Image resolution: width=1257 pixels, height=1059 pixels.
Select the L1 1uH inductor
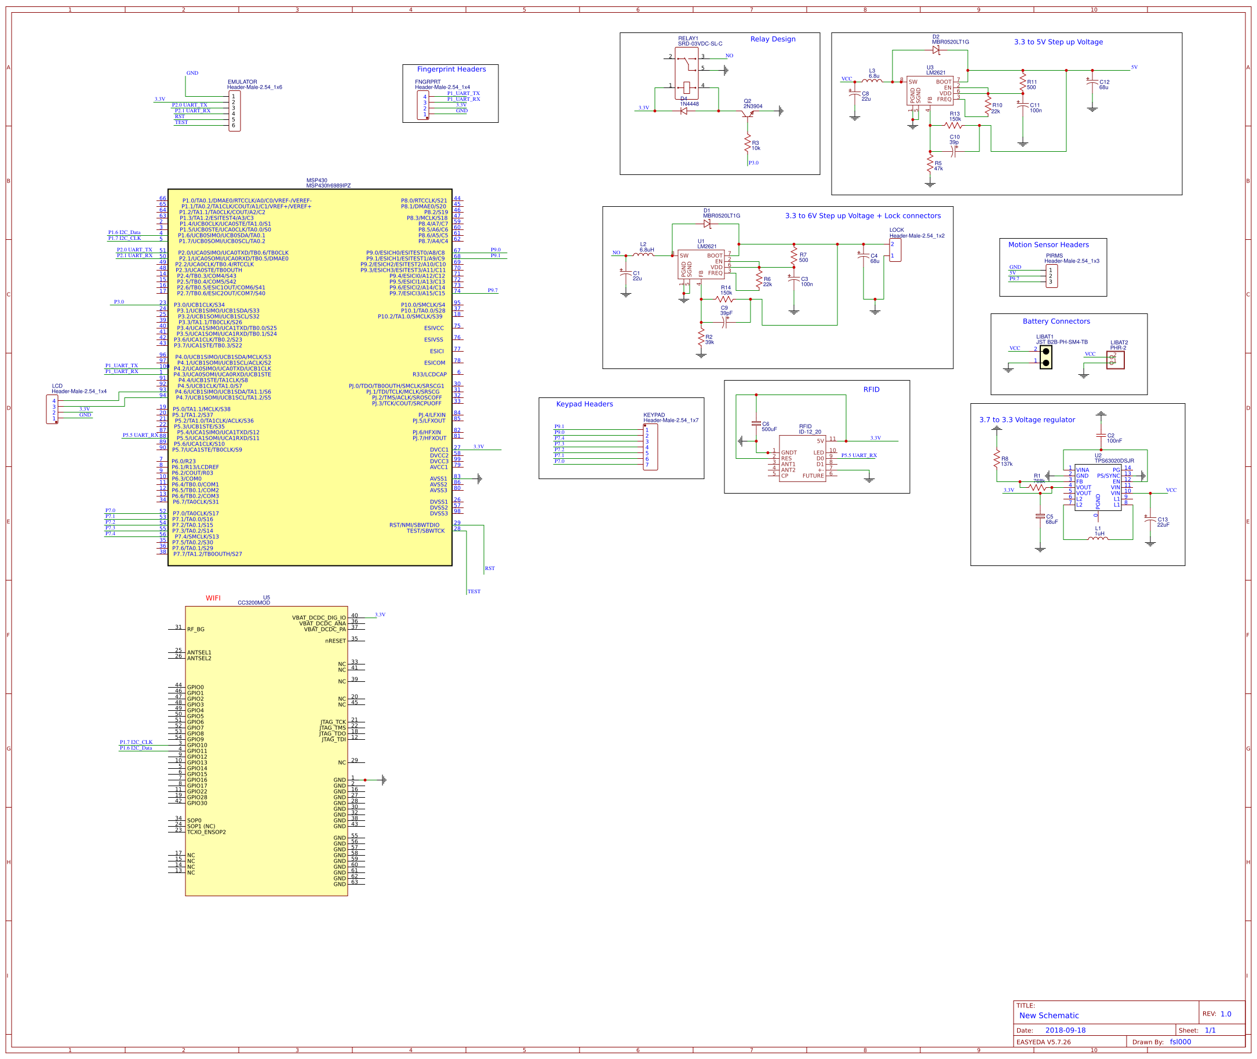1097,539
